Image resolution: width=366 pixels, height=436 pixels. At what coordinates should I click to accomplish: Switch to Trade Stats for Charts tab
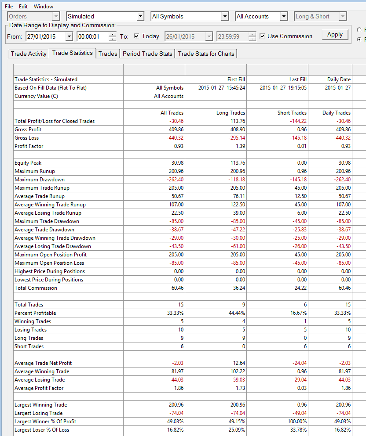click(x=206, y=54)
